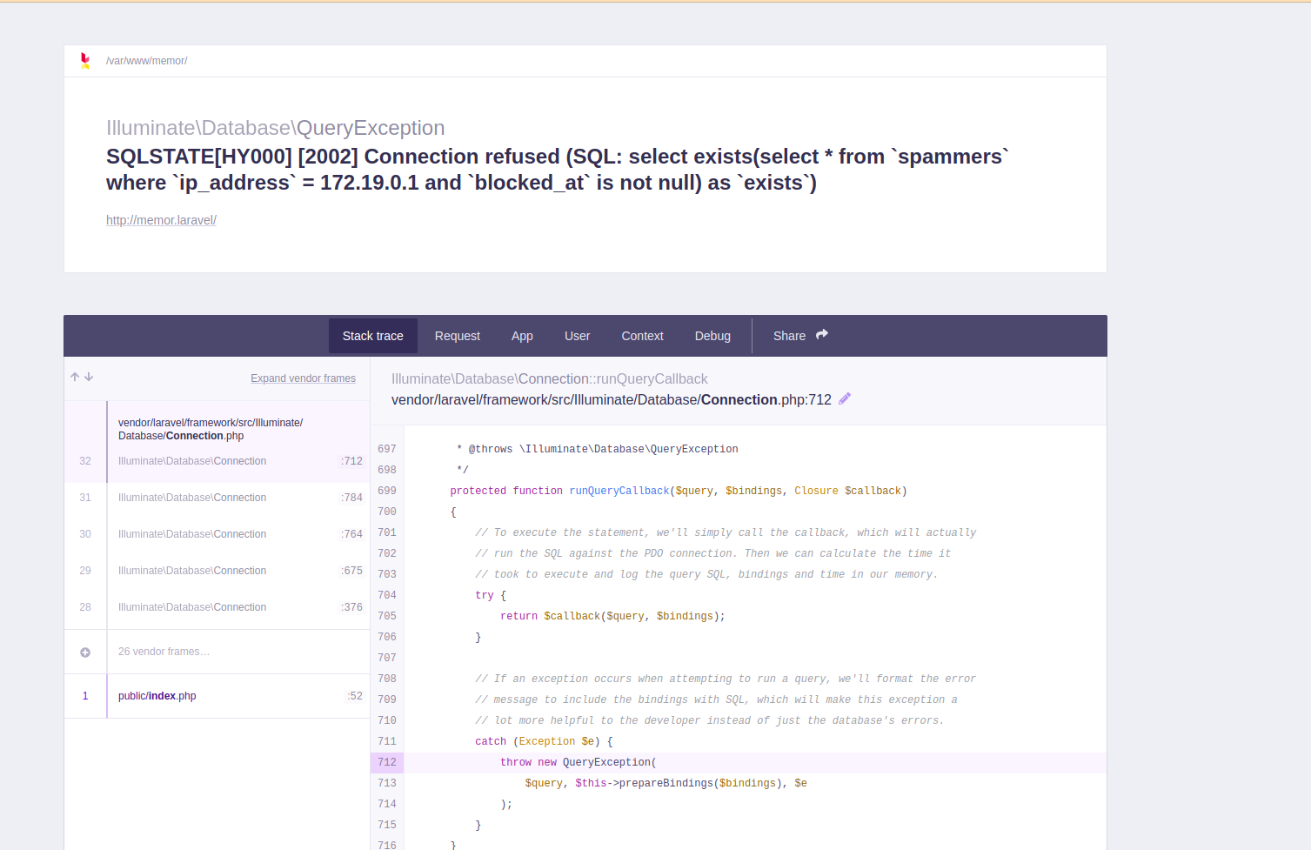Screen dimensions: 1311x850
Task: Open the http://memor.laravel/ link
Action: tap(161, 219)
